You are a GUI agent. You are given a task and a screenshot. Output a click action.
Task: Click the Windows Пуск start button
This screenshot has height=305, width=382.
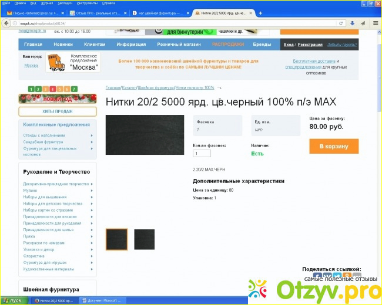pos(13,300)
